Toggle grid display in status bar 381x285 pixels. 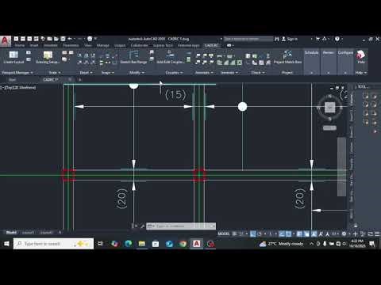tap(234, 234)
